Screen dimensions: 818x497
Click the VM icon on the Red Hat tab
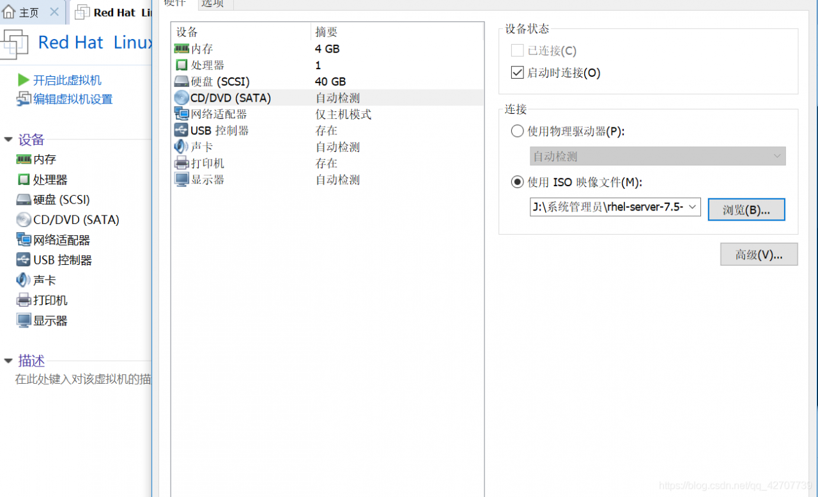pos(82,12)
